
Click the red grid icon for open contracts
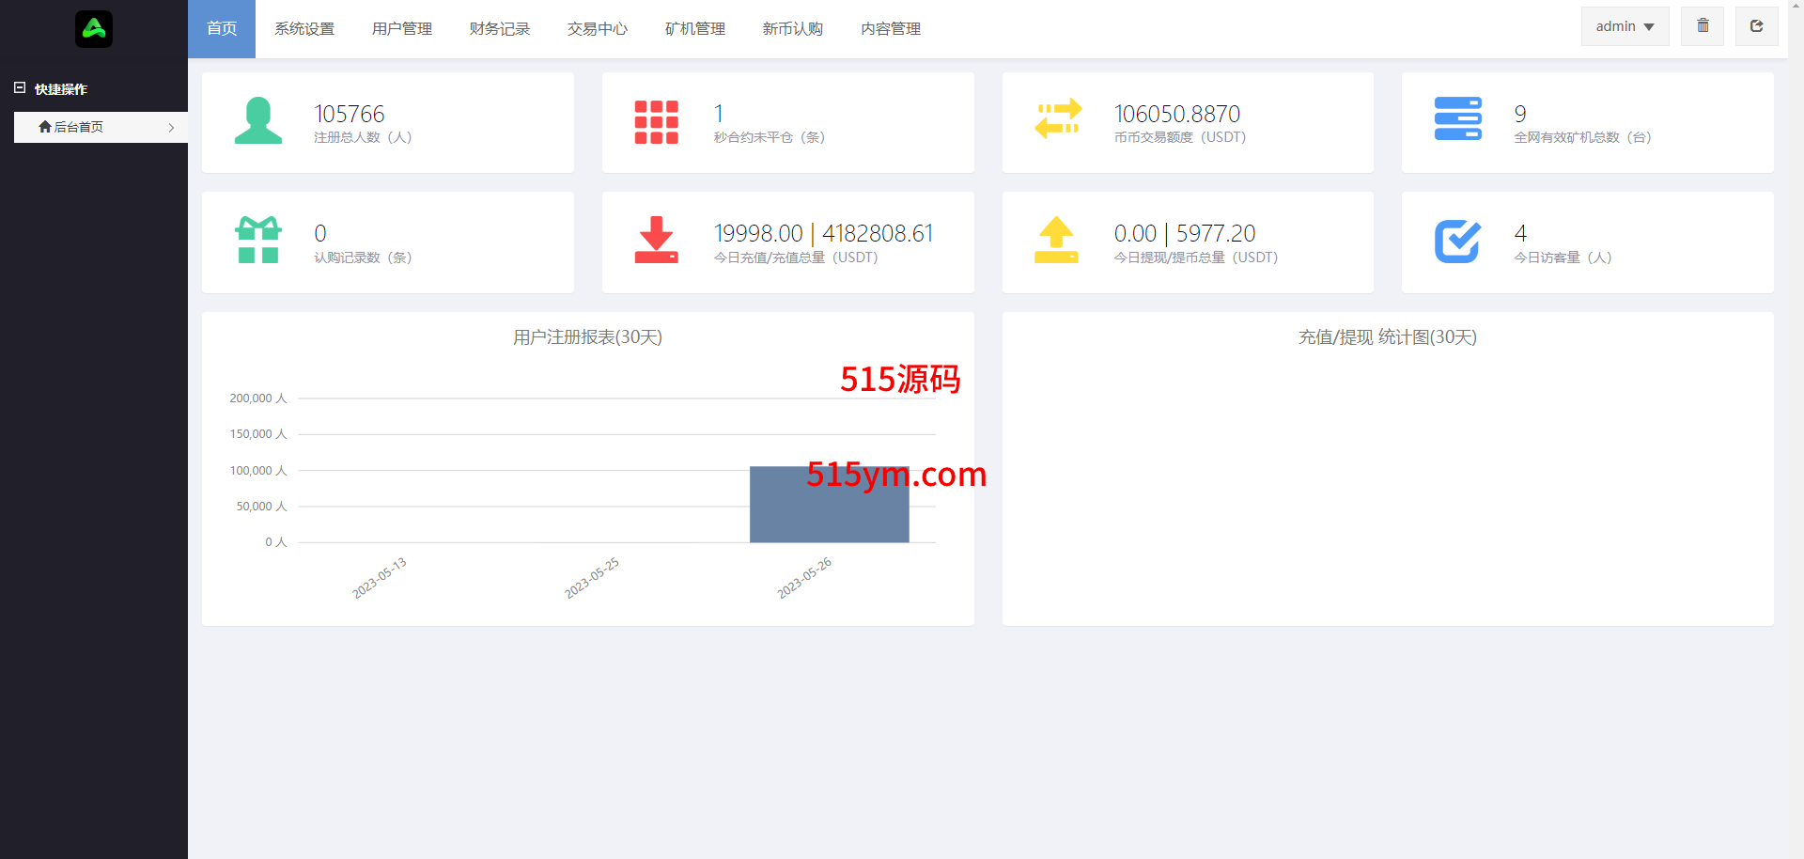pos(656,122)
